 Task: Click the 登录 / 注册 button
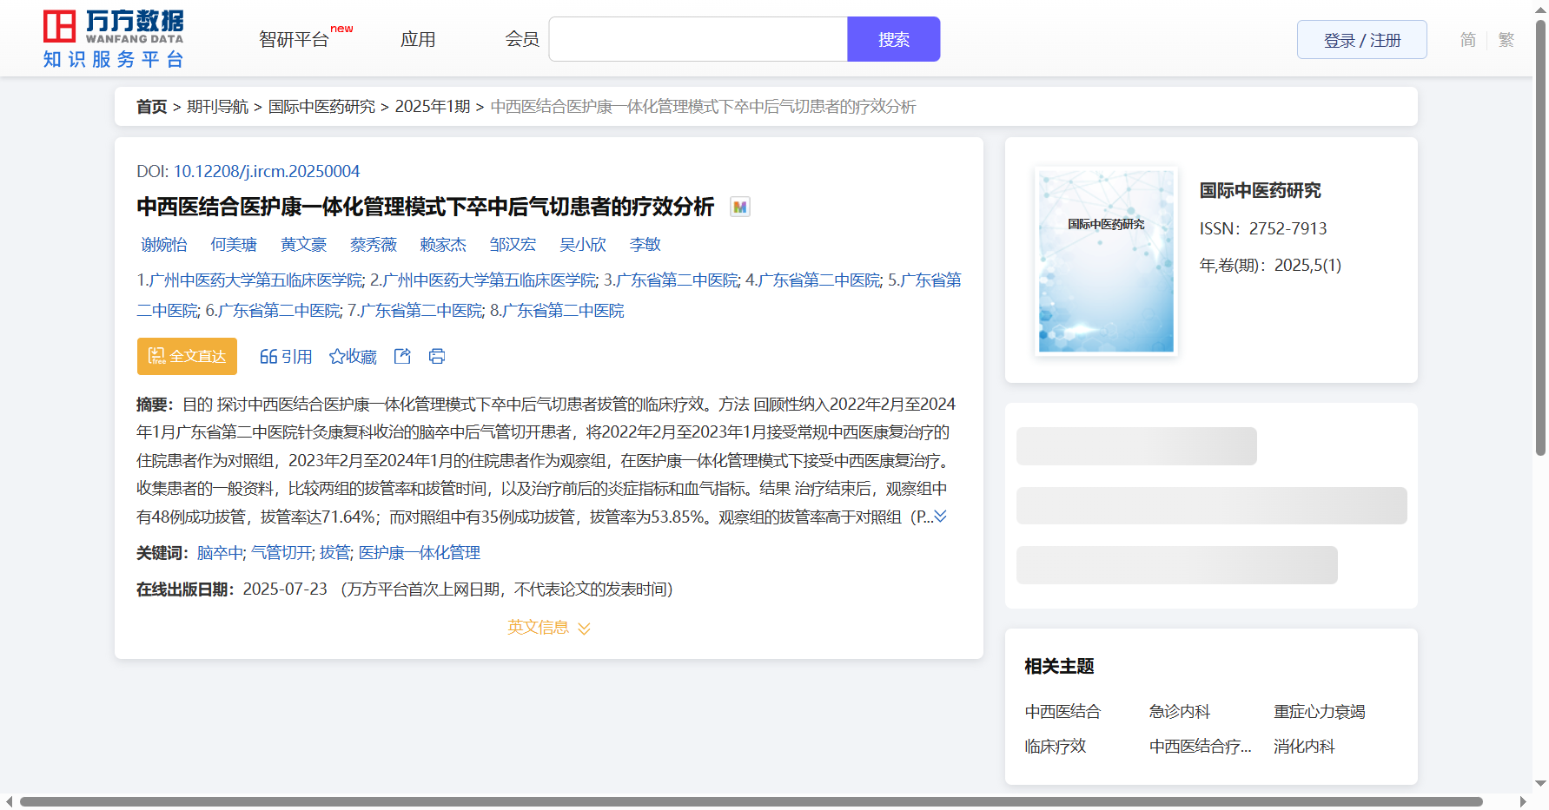tap(1362, 40)
